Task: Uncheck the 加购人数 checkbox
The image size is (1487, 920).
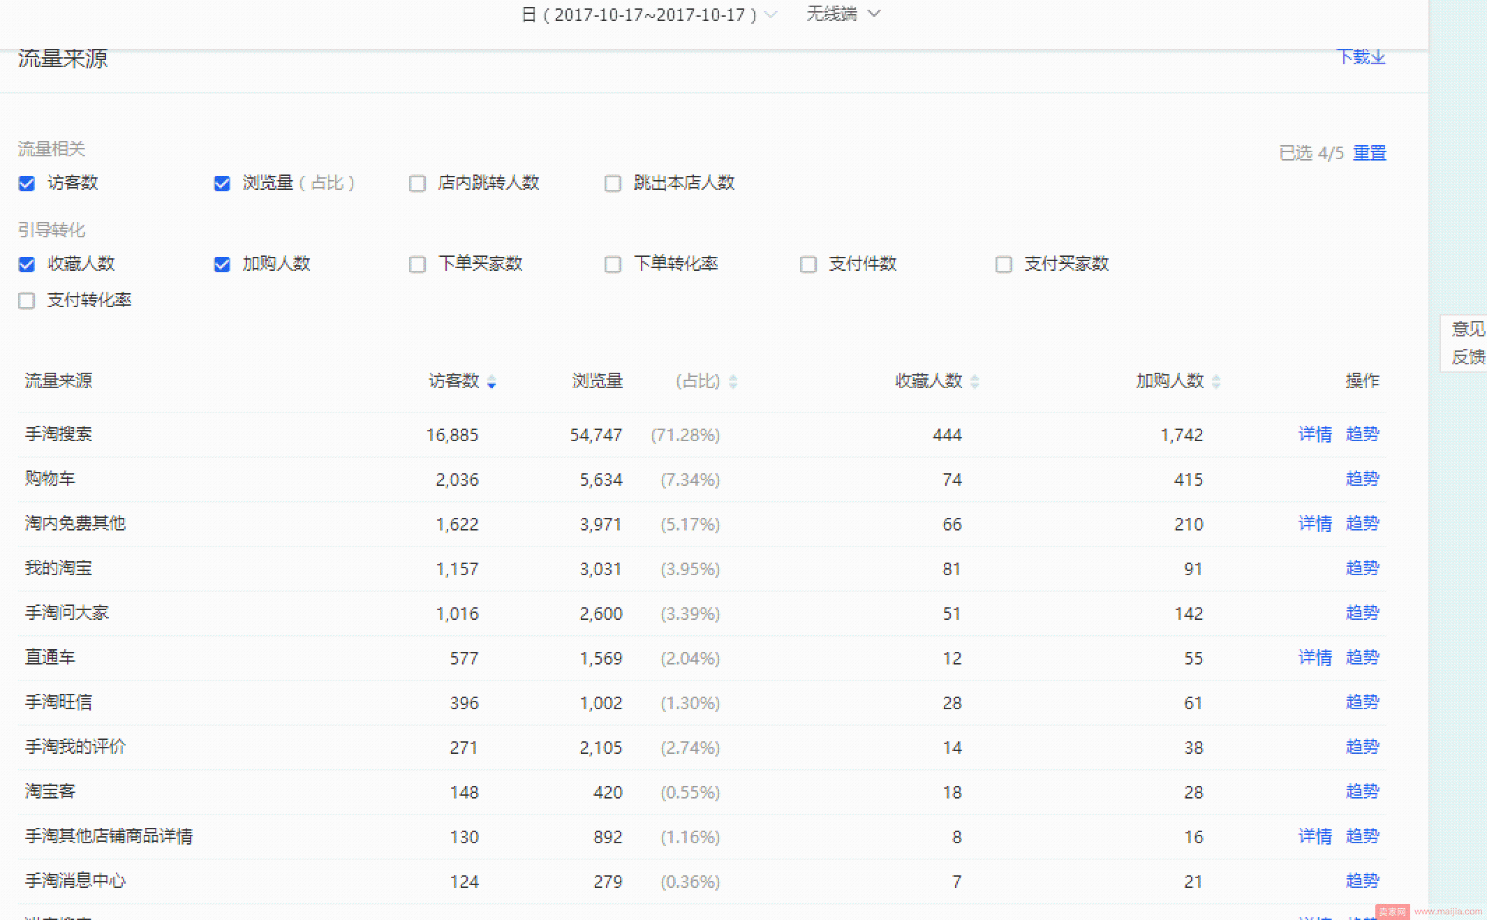Action: coord(222,265)
